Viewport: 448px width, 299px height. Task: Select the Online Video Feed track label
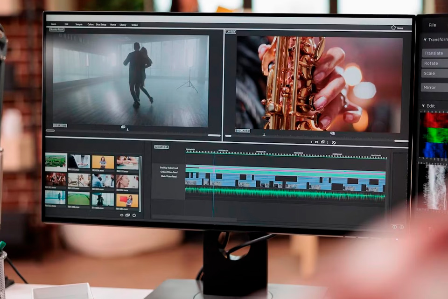coord(169,172)
